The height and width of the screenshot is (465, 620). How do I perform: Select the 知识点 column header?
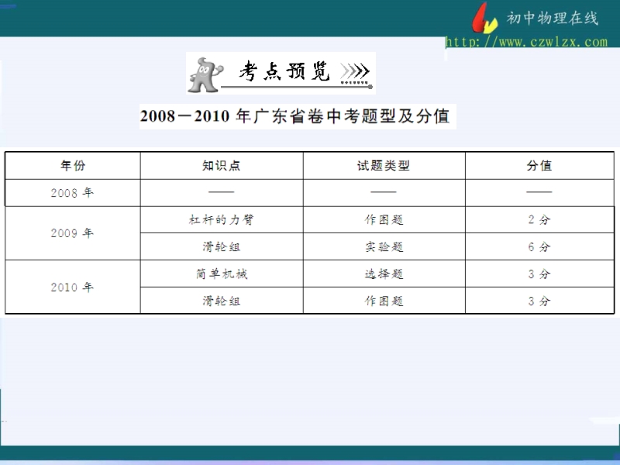[x=221, y=166]
